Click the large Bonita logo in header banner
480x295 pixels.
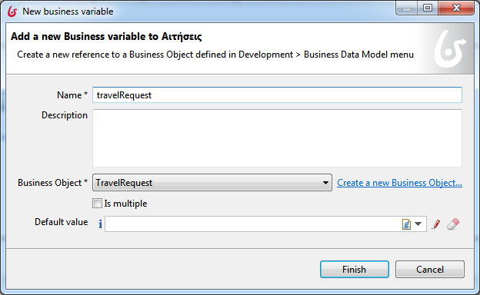(x=449, y=49)
